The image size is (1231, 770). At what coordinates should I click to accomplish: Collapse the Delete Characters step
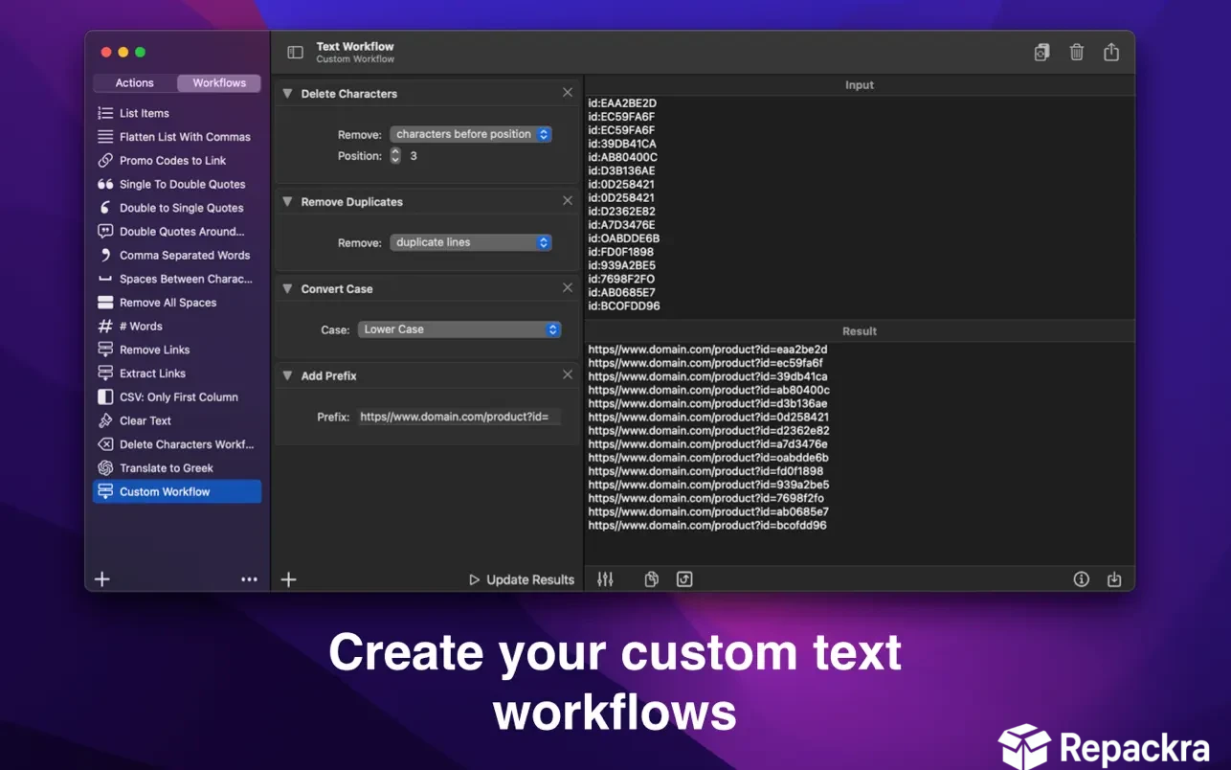[287, 94]
